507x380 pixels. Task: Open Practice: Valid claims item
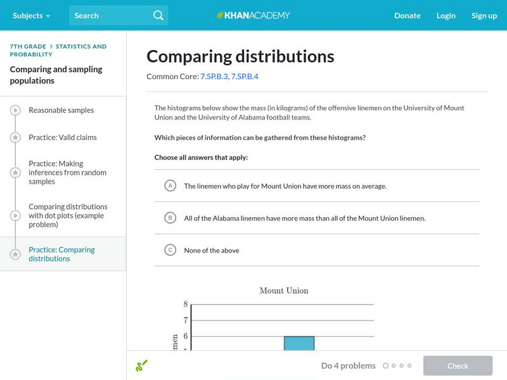pyautogui.click(x=63, y=137)
